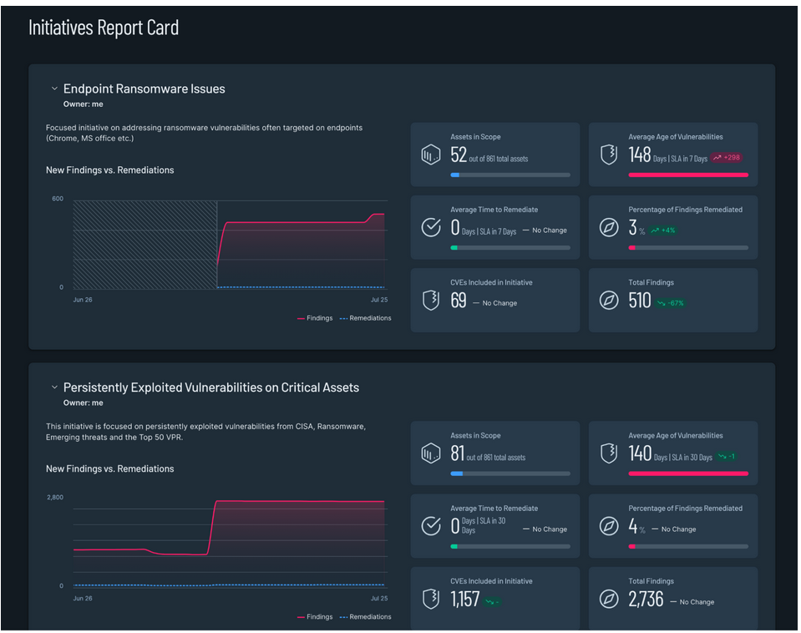Viewport: 801px width, 633px height.
Task: Click the -67% badge next to 510 findings
Action: pyautogui.click(x=670, y=303)
